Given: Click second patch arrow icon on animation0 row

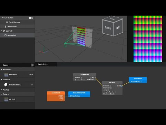Looking at the screenshot, I should point(32,75).
